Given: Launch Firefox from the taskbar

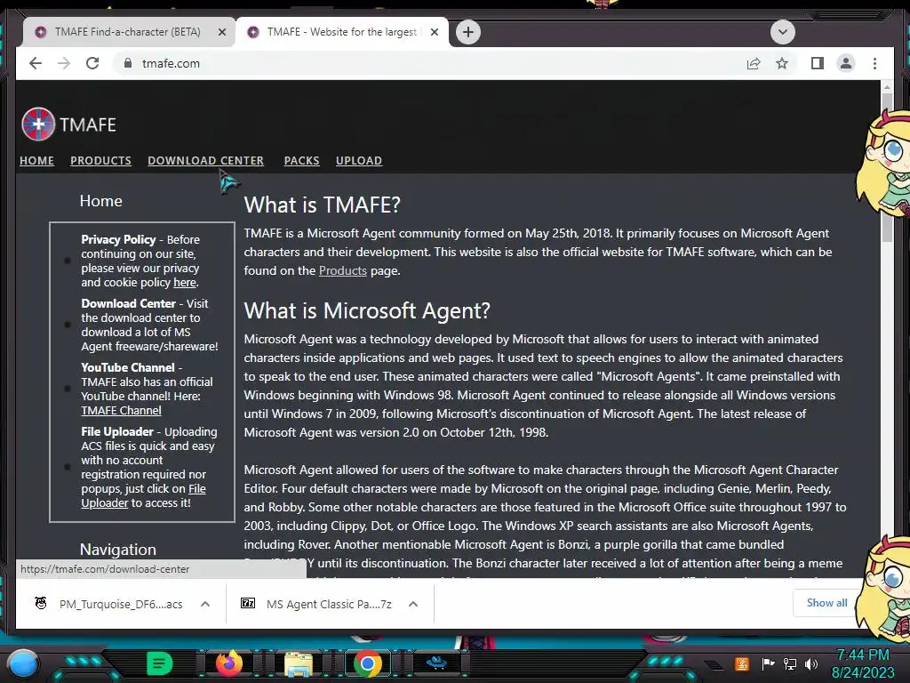Looking at the screenshot, I should [x=229, y=663].
